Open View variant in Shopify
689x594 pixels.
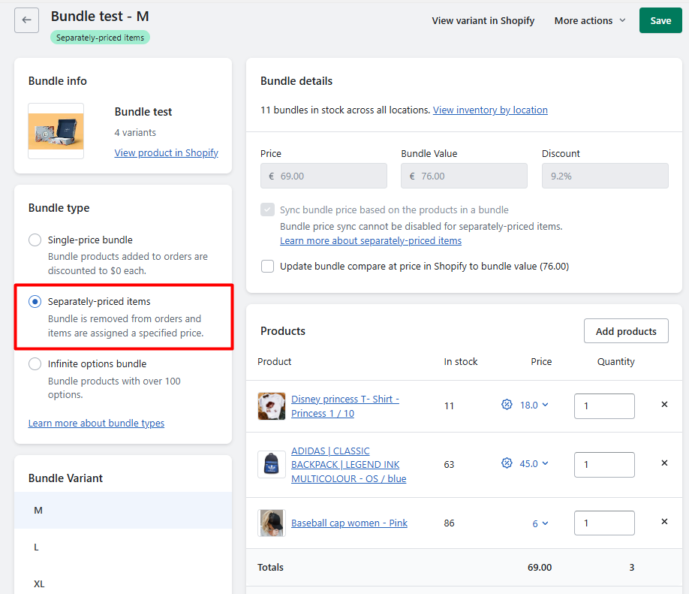(x=483, y=21)
